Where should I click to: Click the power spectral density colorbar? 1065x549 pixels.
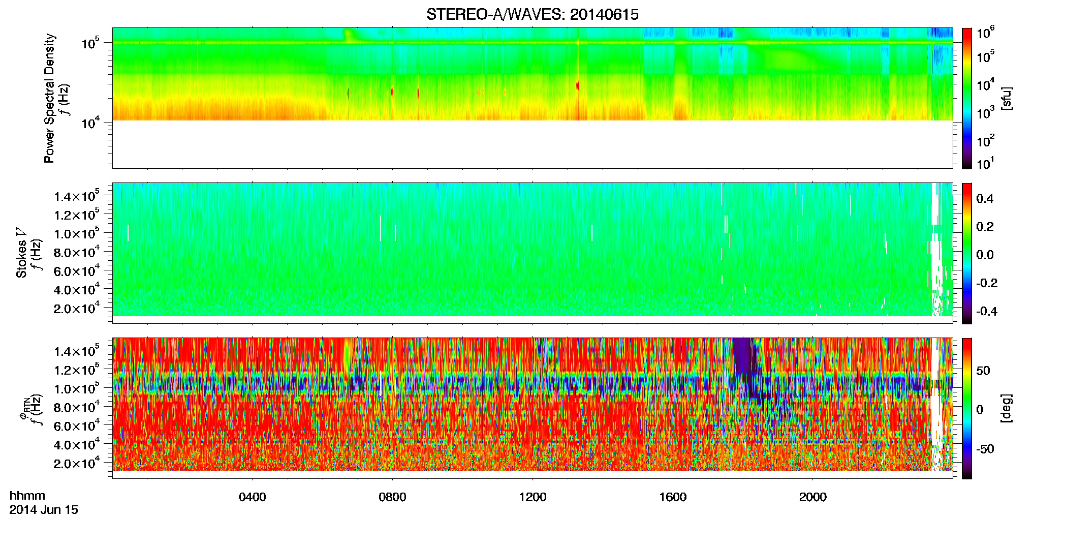tap(967, 98)
